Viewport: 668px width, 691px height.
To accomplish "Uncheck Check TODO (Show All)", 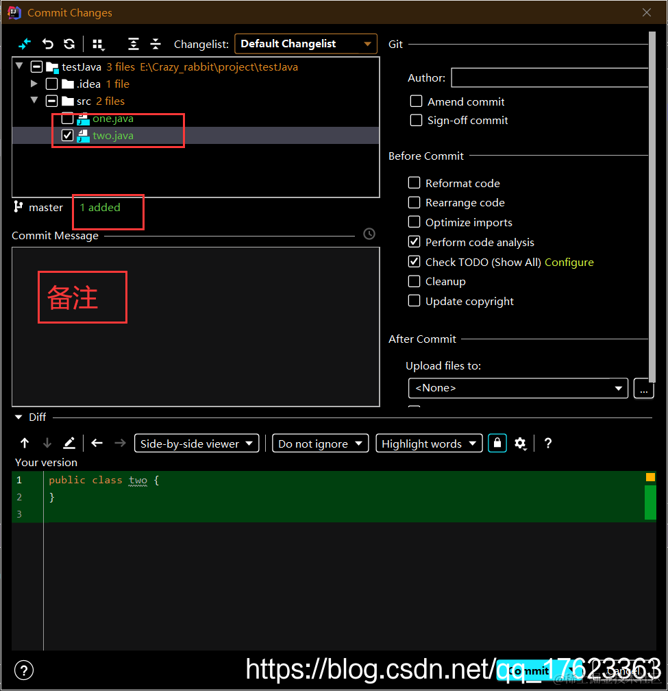I will 414,261.
